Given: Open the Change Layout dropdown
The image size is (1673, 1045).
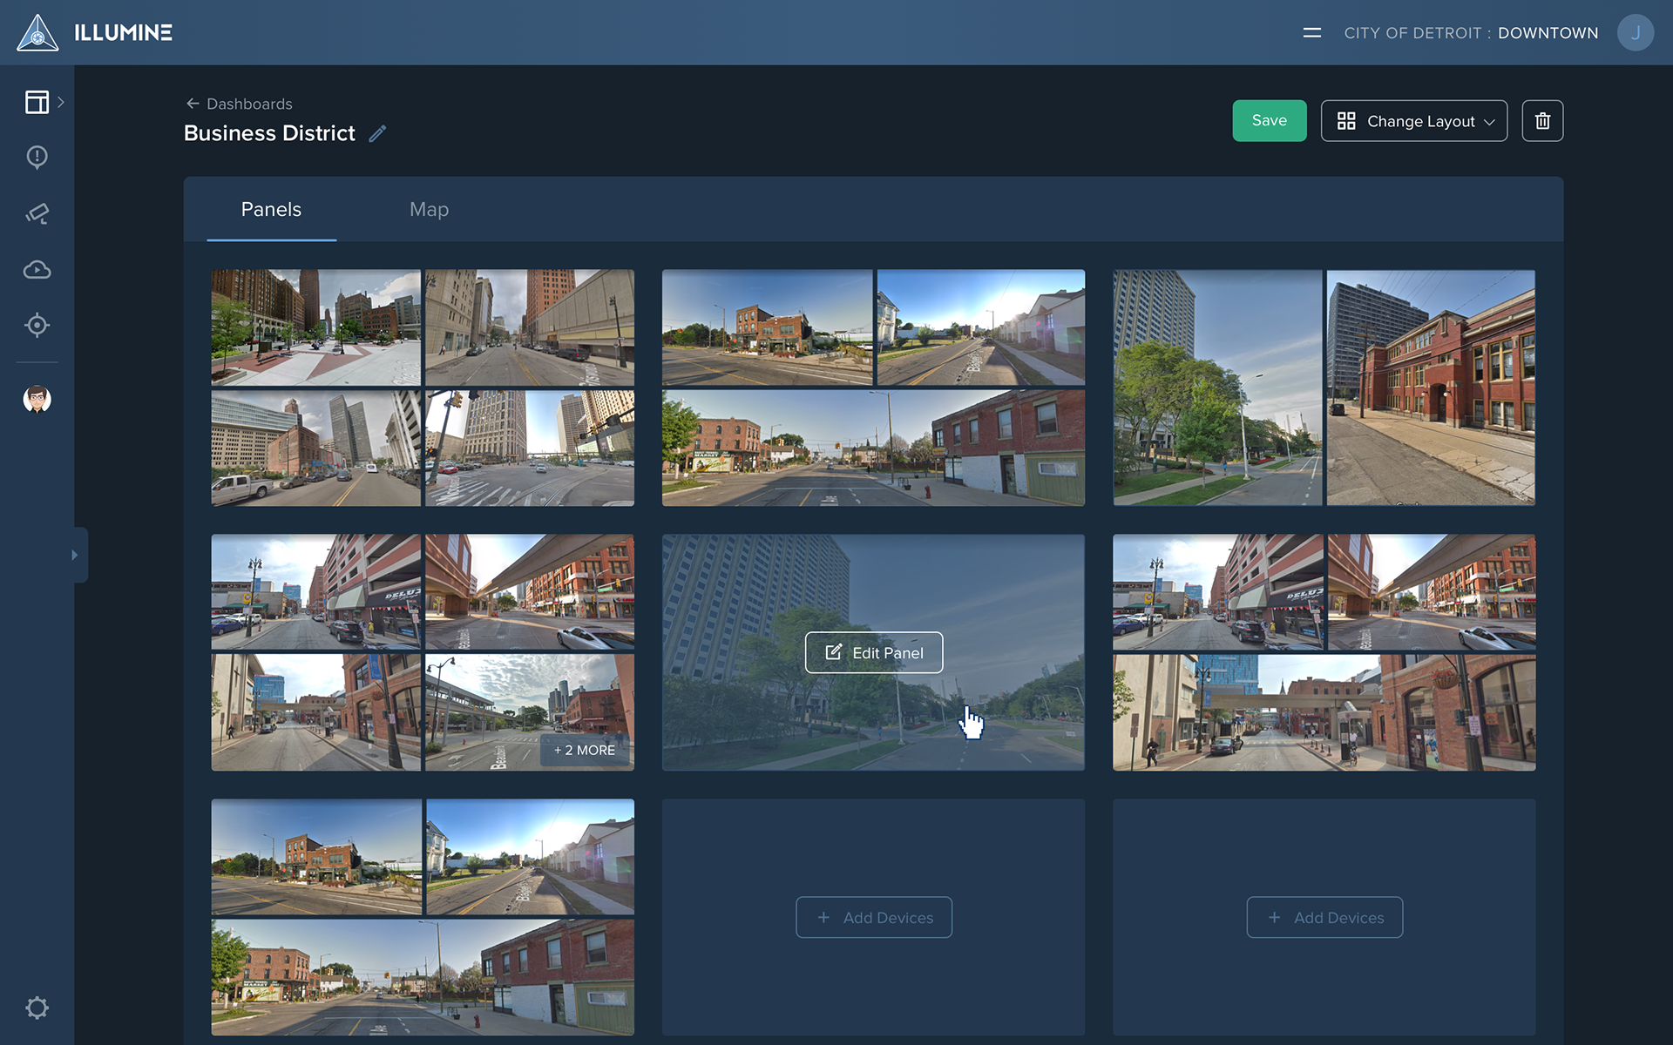Looking at the screenshot, I should tap(1413, 121).
